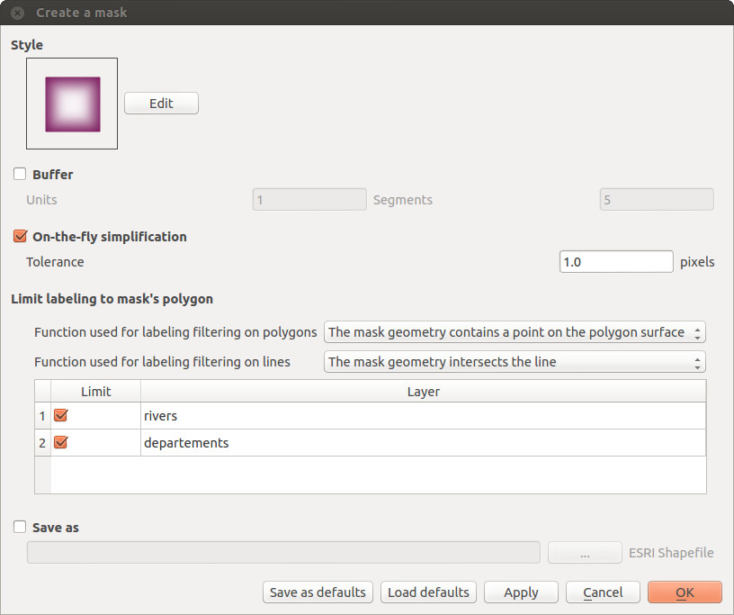Confirm the mask with OK button

(x=685, y=592)
